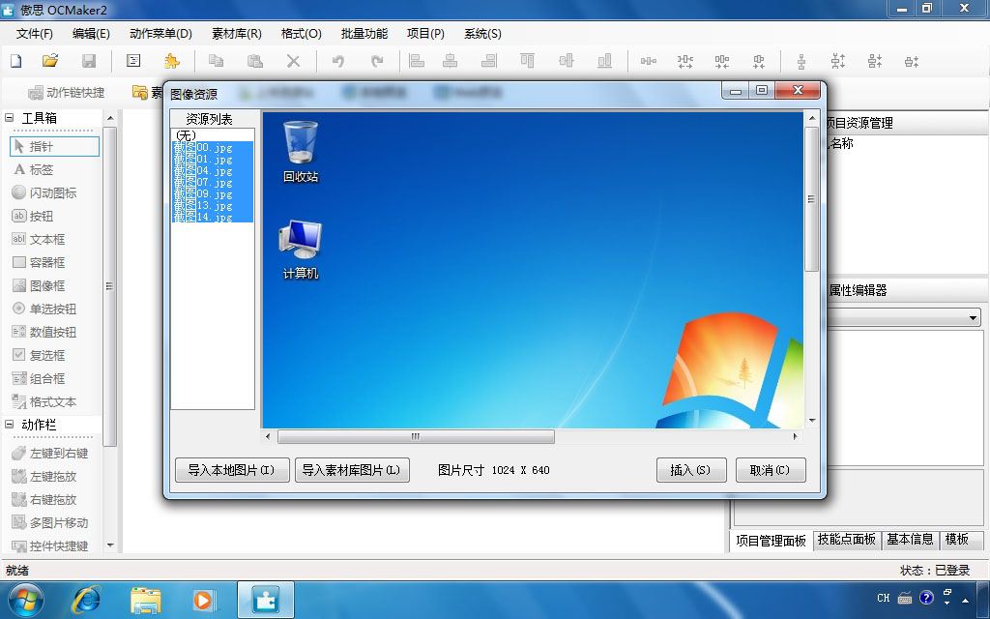This screenshot has height=619, width=990.
Task: Click the align left toolbar icon
Action: pos(417,61)
